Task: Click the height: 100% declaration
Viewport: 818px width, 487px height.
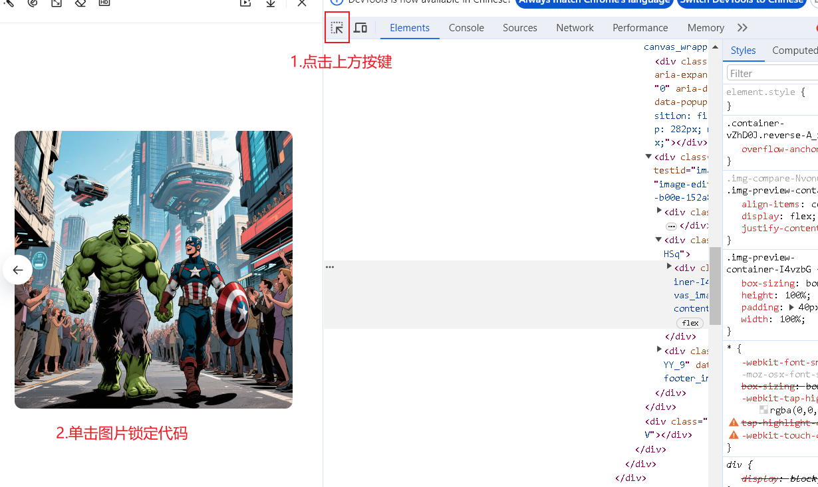Action: coord(776,295)
